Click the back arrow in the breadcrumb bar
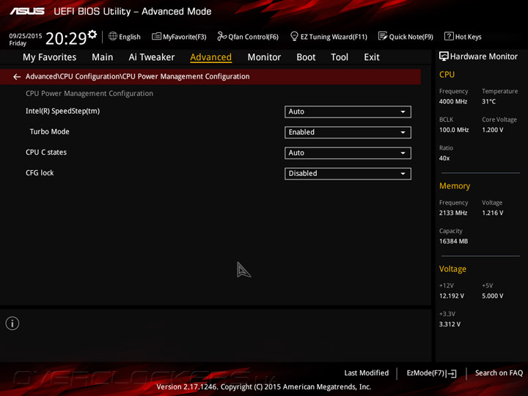 pyautogui.click(x=17, y=77)
